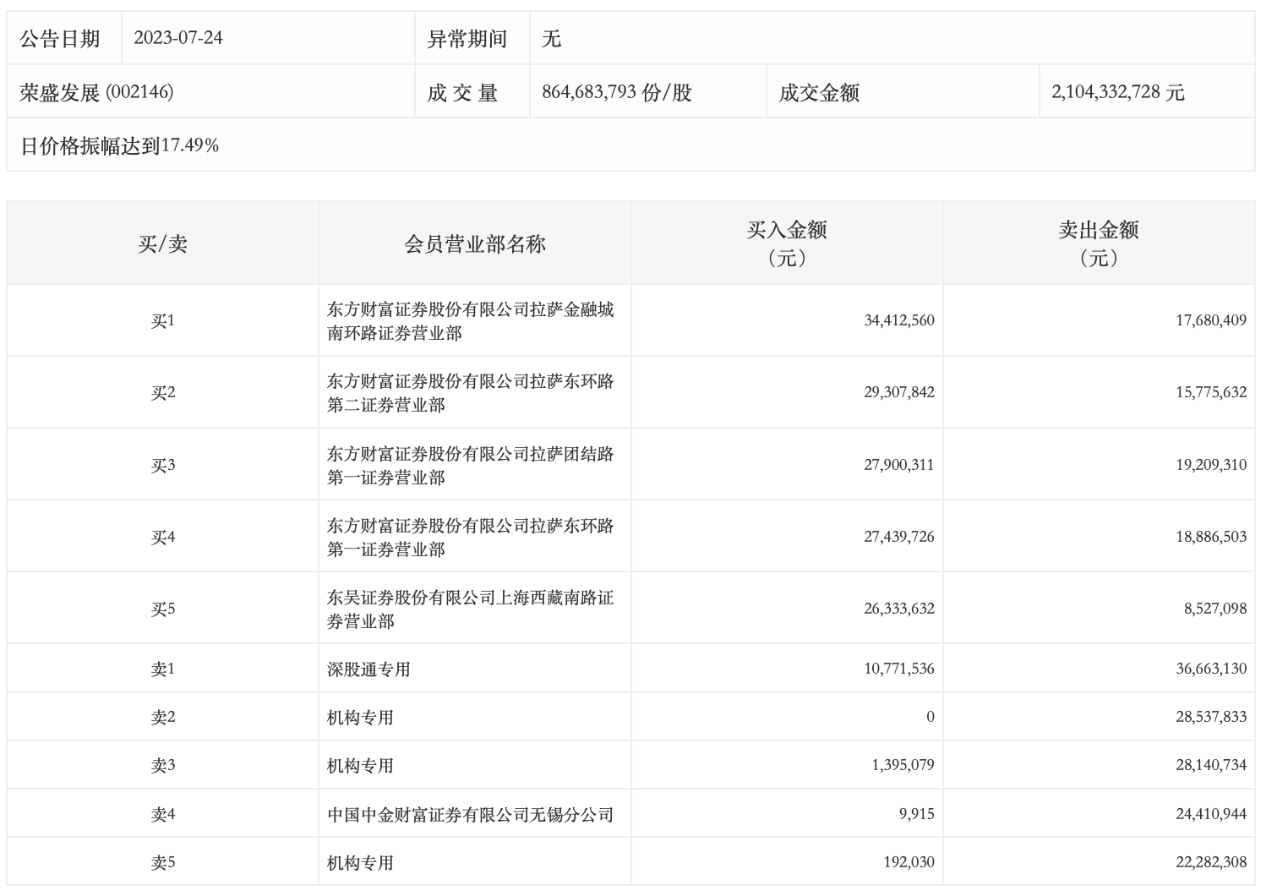
Task: Click the 会员营业部名称 column header
Action: point(474,244)
